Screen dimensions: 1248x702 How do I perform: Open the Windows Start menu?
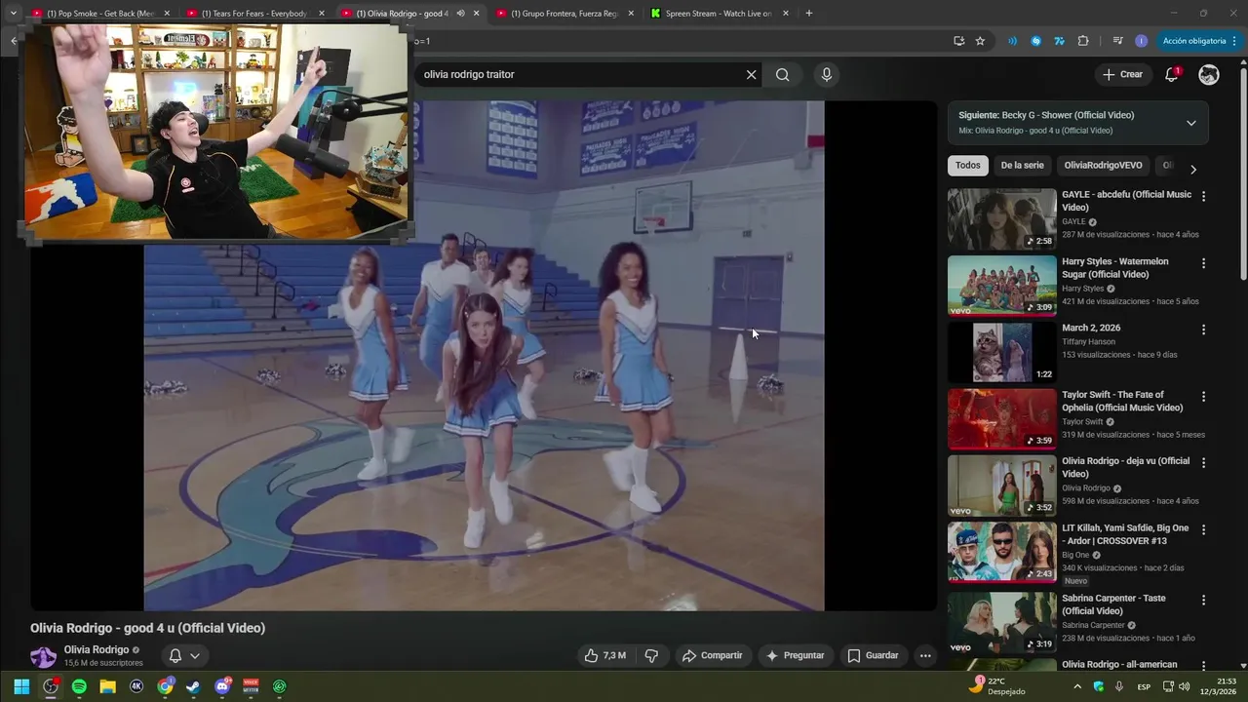(x=21, y=686)
